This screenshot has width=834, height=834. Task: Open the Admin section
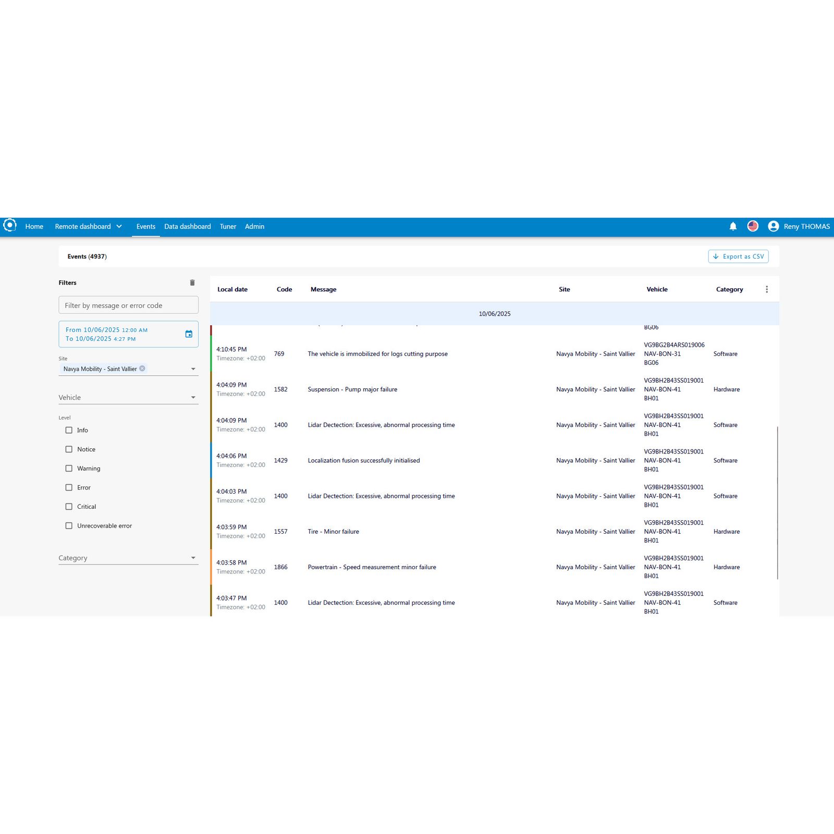[255, 226]
